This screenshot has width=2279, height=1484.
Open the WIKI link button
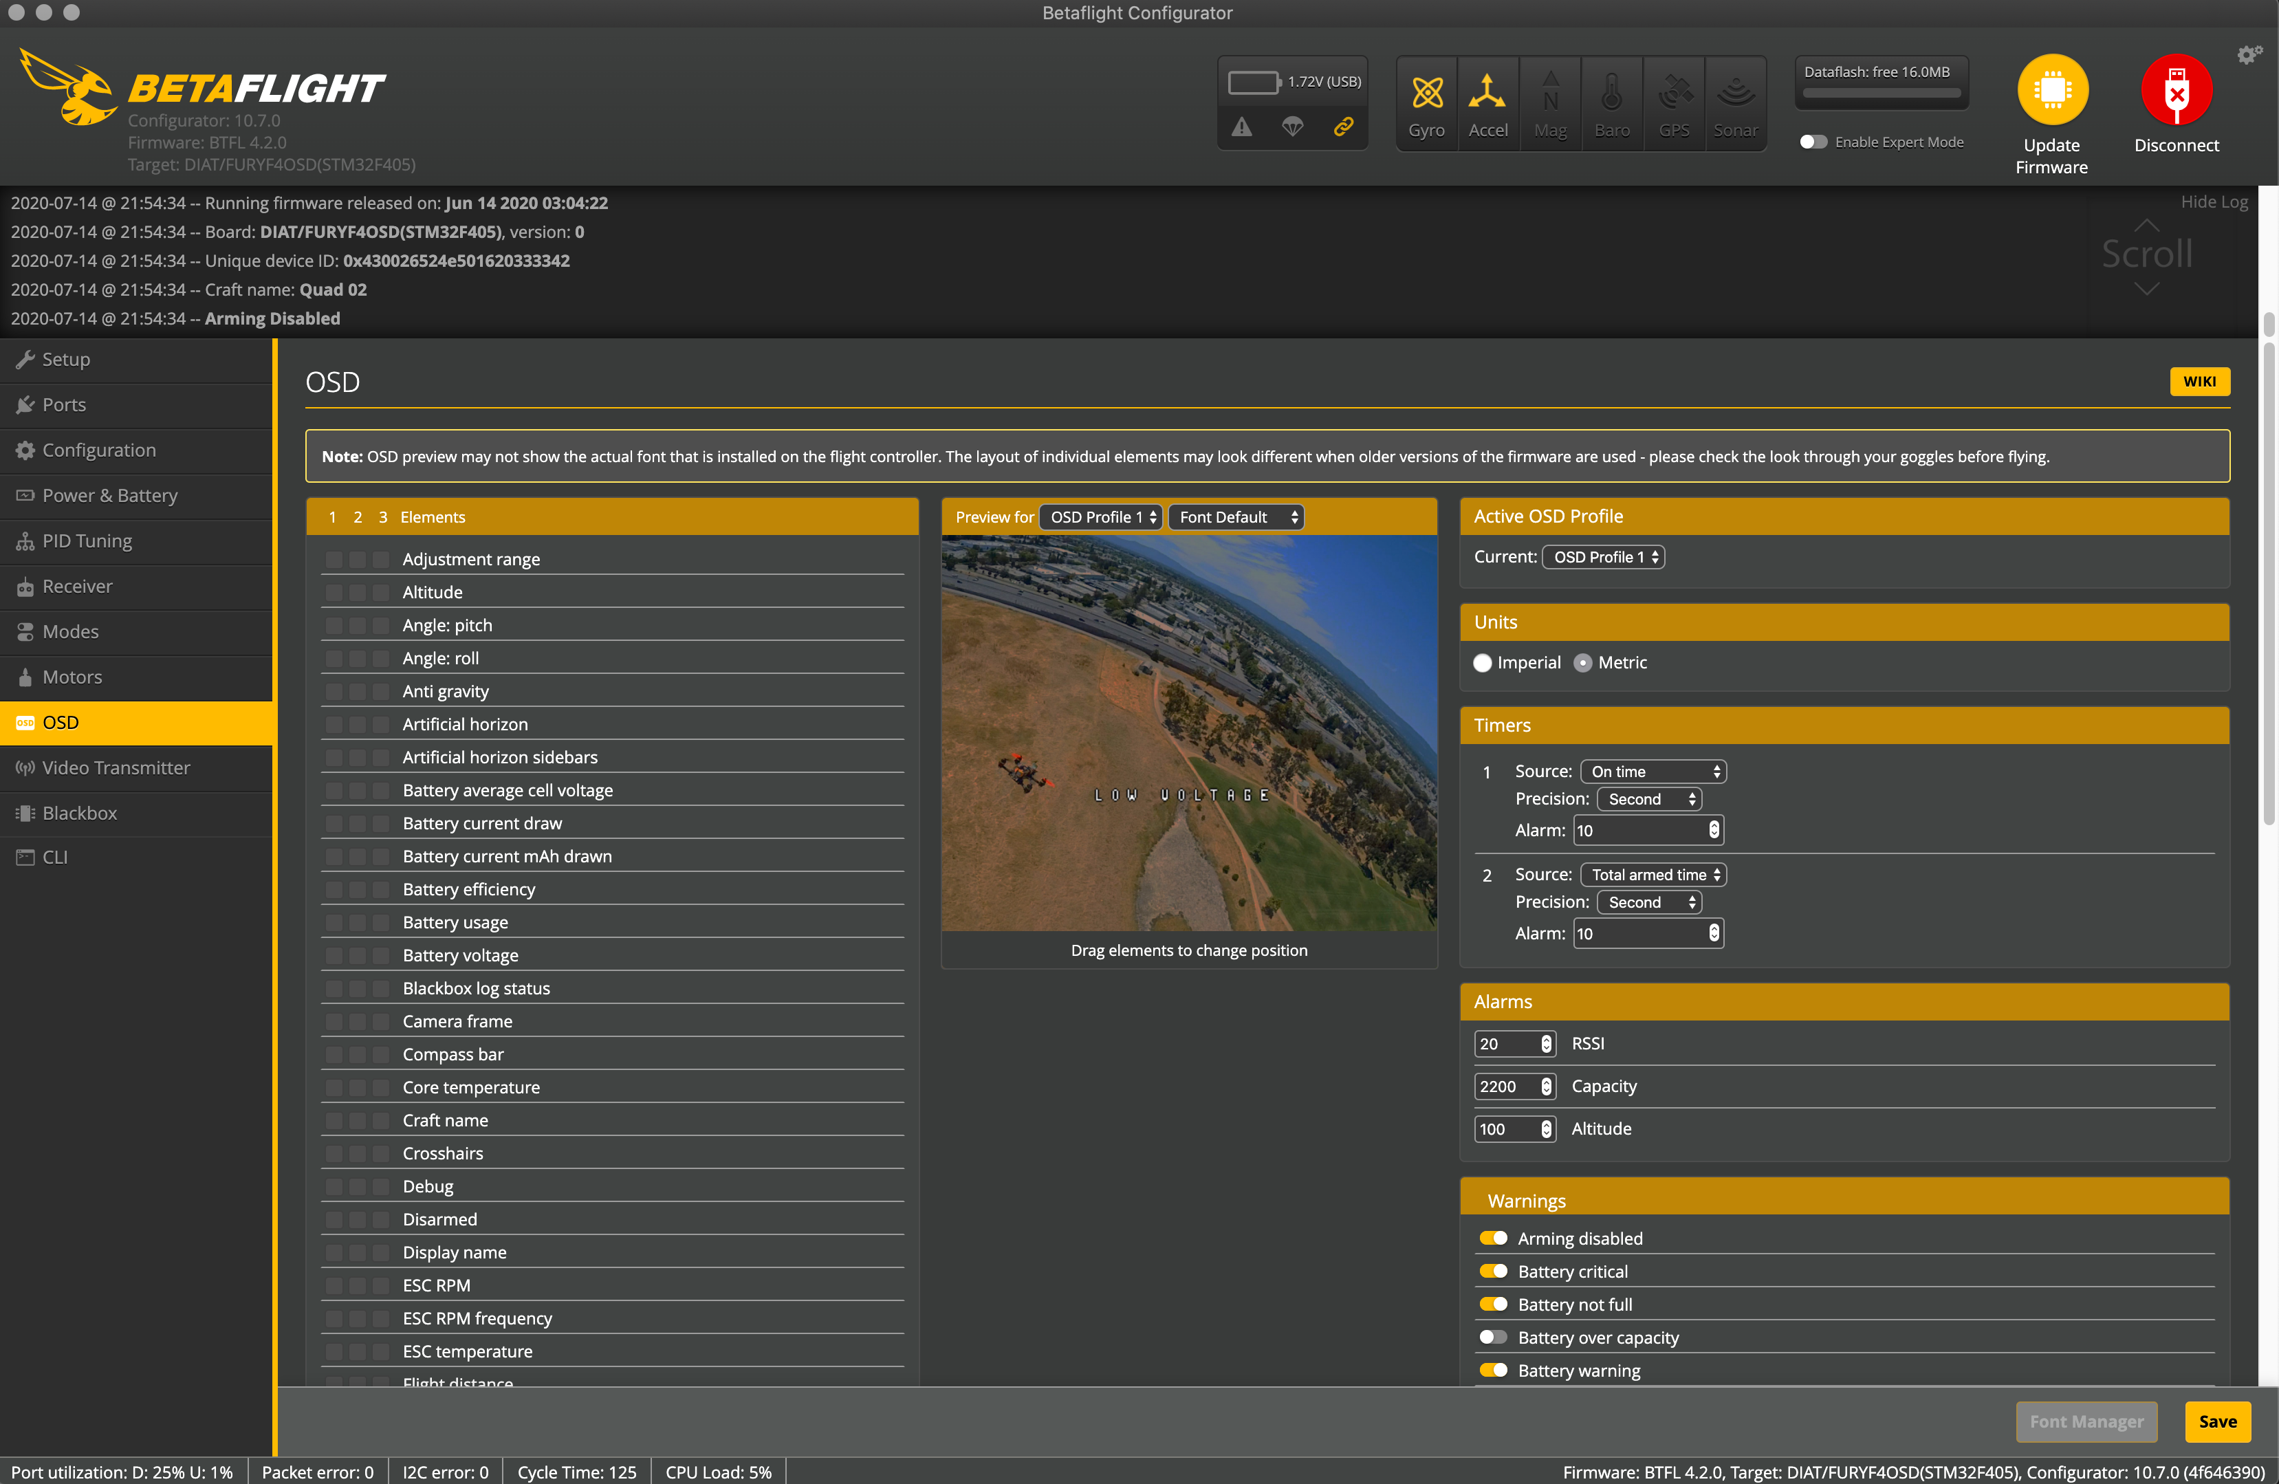tap(2199, 381)
